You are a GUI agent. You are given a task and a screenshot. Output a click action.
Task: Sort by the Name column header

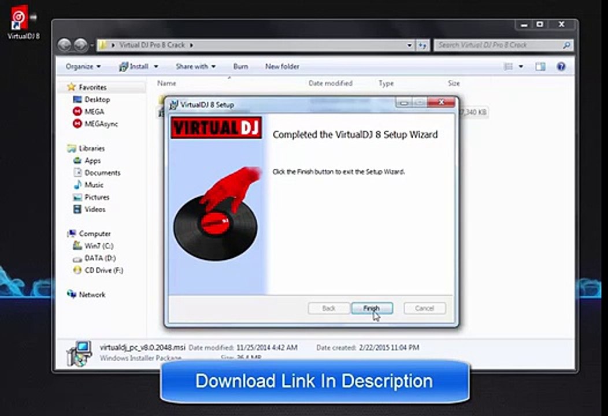click(x=166, y=83)
